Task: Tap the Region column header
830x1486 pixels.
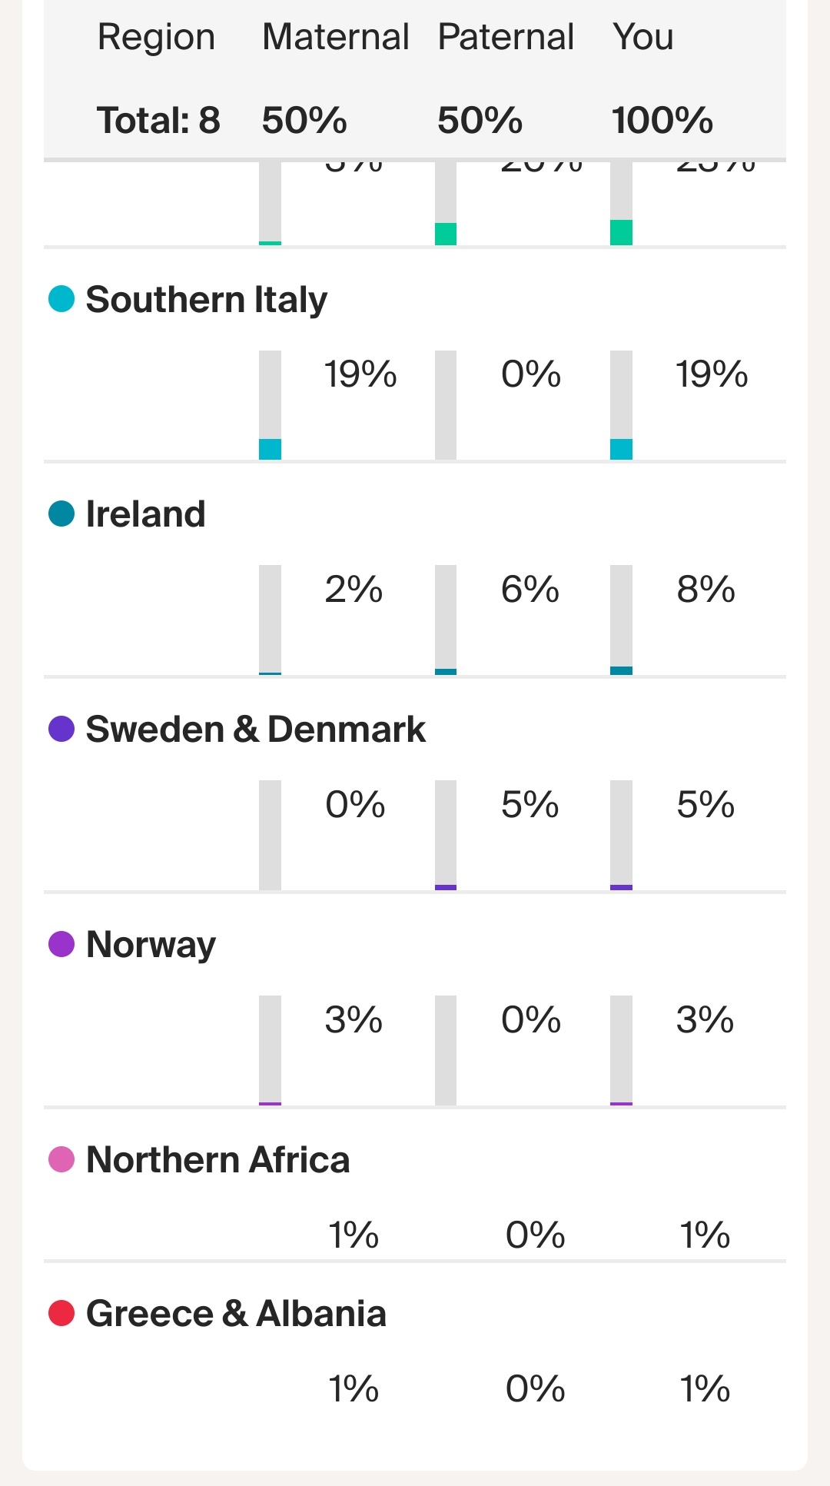Action: [x=156, y=37]
